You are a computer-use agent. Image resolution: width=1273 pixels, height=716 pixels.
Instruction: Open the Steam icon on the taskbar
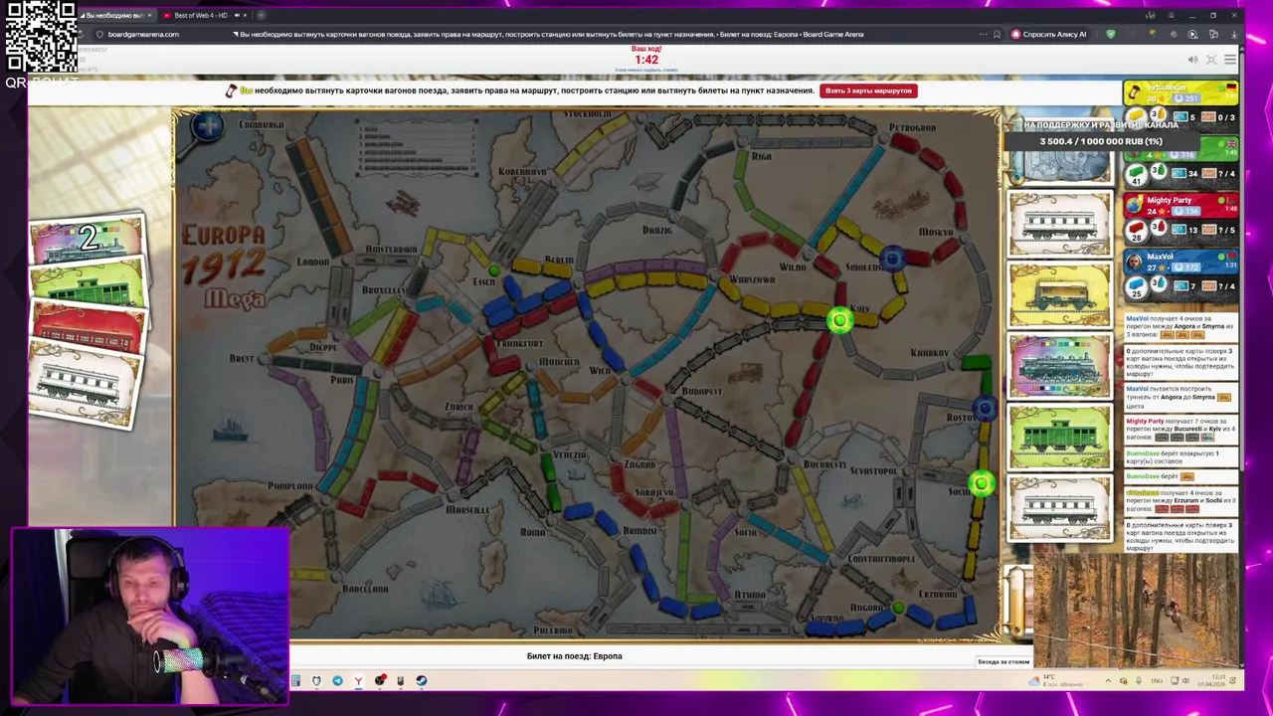tap(421, 681)
